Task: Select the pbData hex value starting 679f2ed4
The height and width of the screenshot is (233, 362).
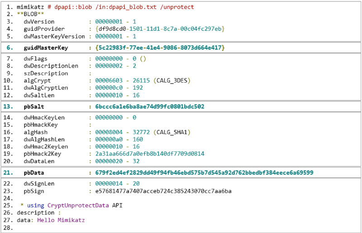Action: point(205,173)
